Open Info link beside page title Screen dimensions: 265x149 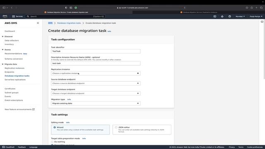[109, 31]
